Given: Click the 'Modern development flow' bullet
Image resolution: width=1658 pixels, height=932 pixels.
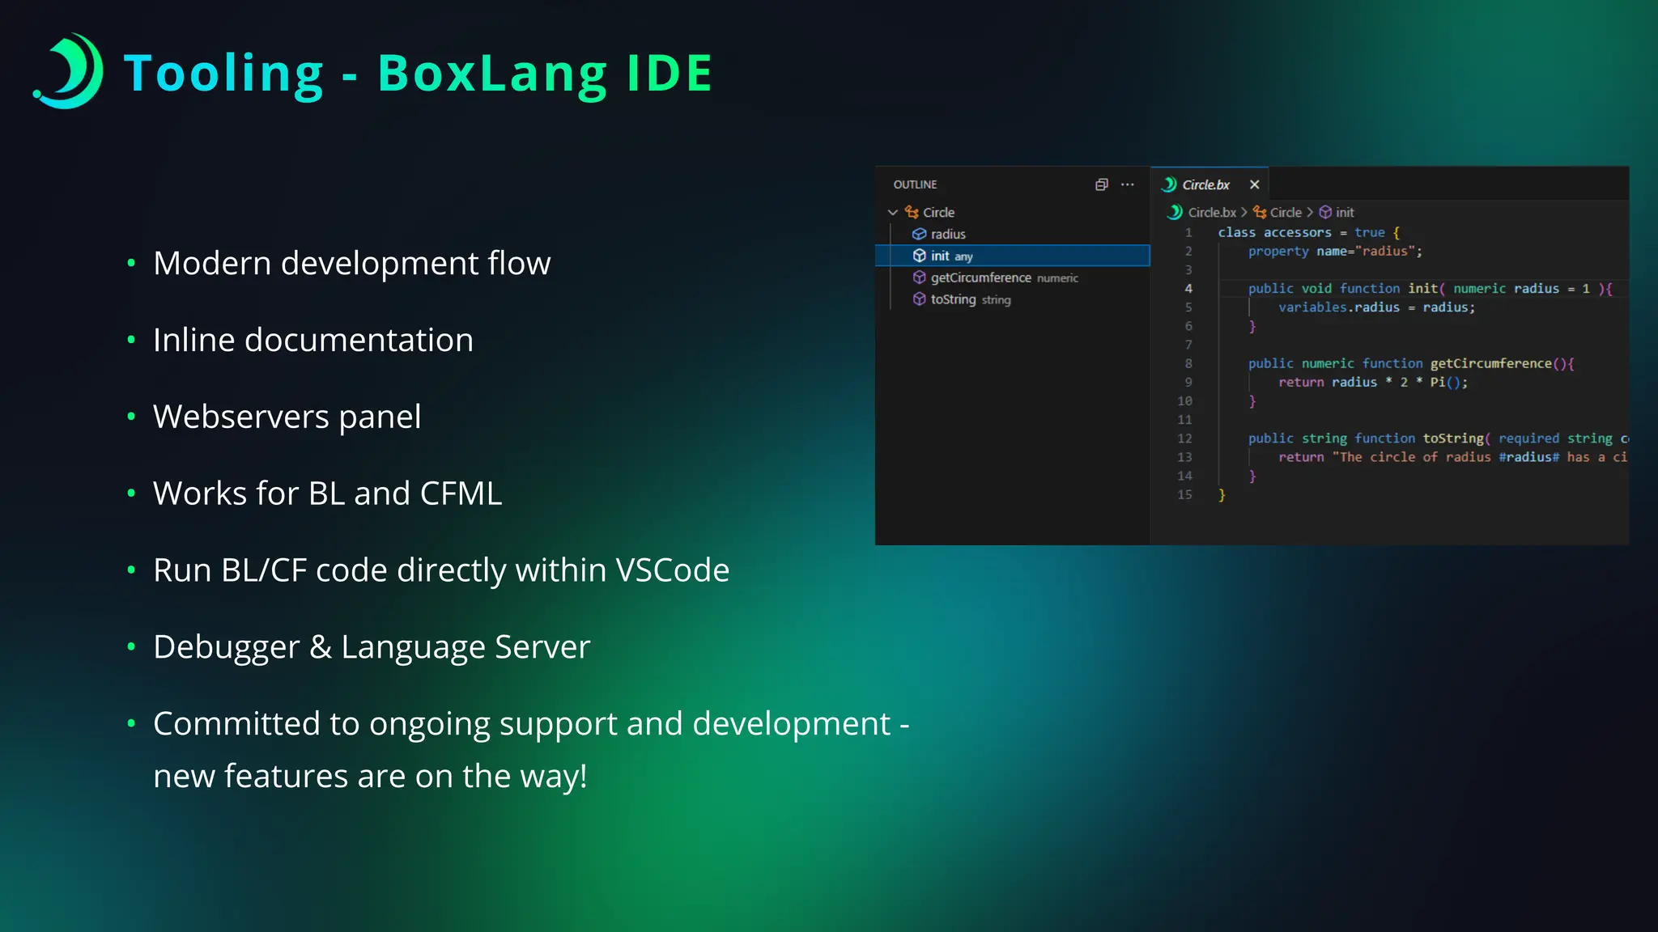Looking at the screenshot, I should [x=351, y=263].
